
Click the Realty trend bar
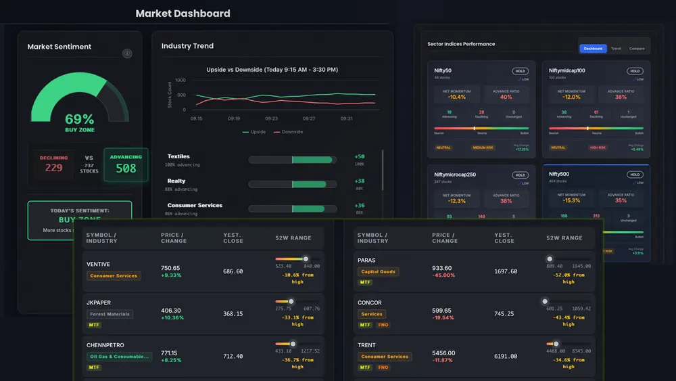[292, 184]
